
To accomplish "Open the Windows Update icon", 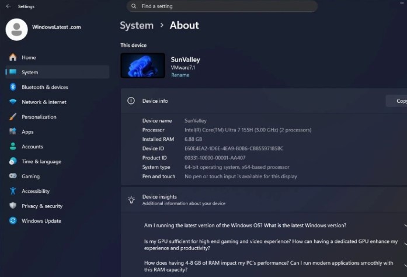I will (13, 221).
